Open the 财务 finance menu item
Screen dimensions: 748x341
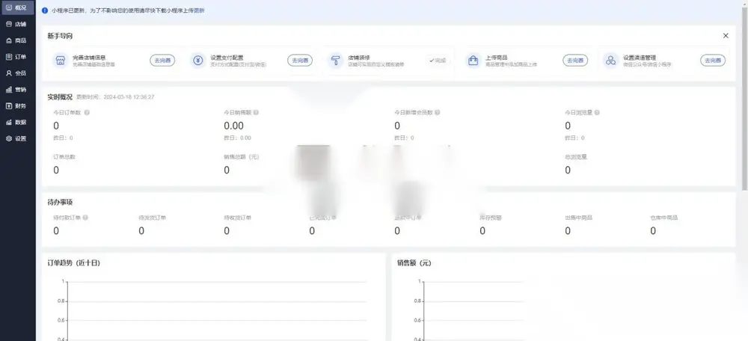[17, 106]
